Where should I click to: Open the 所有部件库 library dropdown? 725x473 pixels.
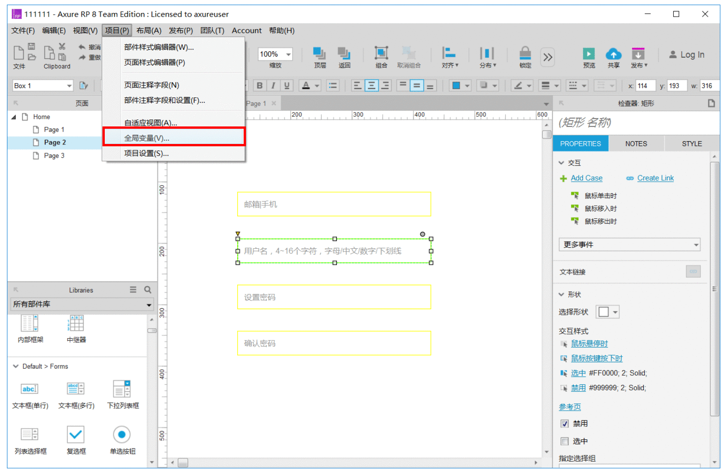pos(82,304)
